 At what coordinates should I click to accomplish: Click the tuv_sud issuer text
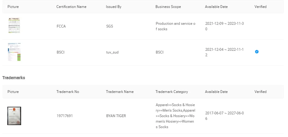pos(112,52)
